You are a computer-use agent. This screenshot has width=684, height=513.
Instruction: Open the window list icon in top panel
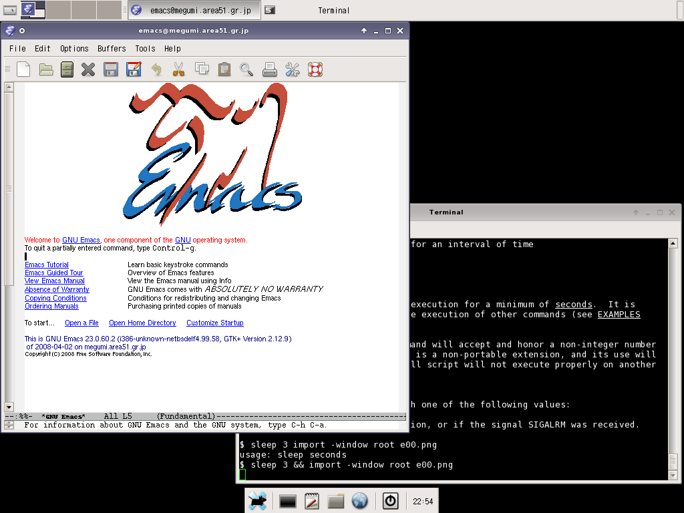9,10
